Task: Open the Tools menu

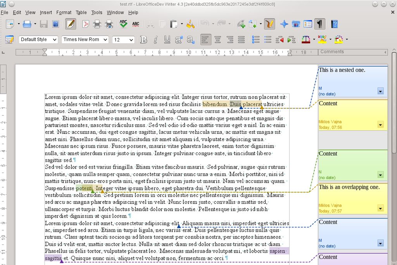Action: click(x=97, y=12)
